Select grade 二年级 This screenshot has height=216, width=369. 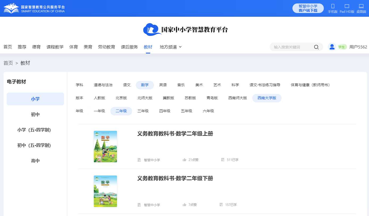click(x=121, y=111)
